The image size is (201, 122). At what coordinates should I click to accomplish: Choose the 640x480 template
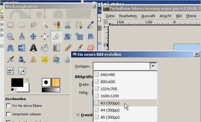point(125,75)
